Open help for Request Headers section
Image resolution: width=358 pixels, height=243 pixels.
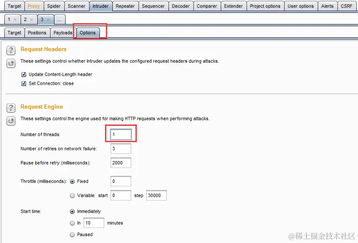11,50
